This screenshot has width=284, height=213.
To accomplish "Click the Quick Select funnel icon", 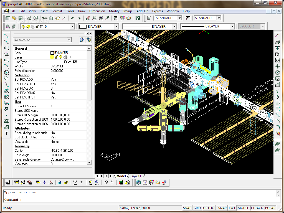I will tap(88, 40).
